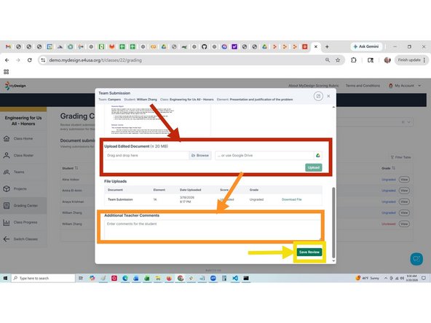Screen dimensions: 431x323
Task: Open the Windows Start menu
Action: [x=5, y=278]
